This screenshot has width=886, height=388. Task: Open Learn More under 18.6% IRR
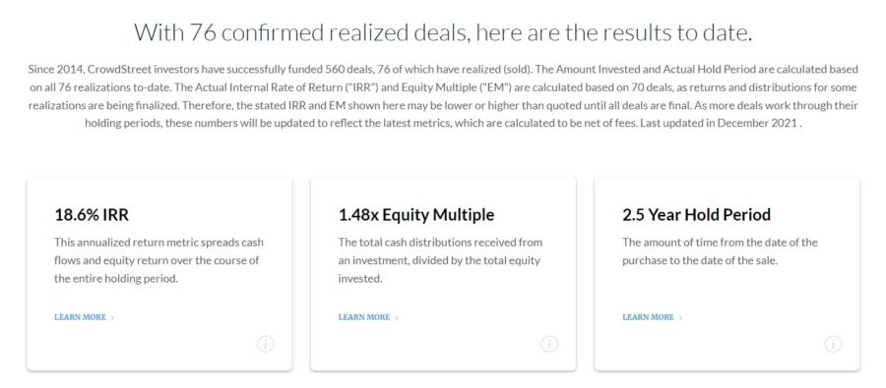click(81, 317)
